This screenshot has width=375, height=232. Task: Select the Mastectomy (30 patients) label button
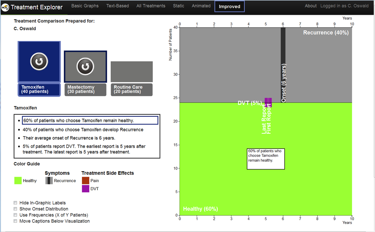click(85, 90)
